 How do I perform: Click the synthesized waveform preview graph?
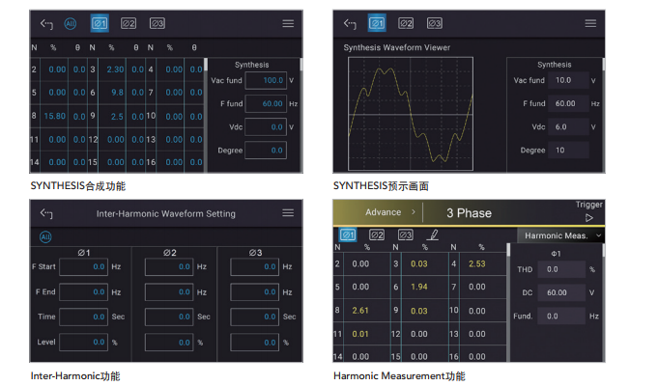coord(411,114)
